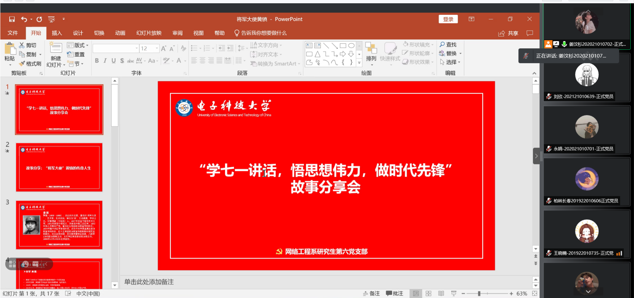Open Reading View from status bar
This screenshot has height=298, width=634.
(441, 293)
